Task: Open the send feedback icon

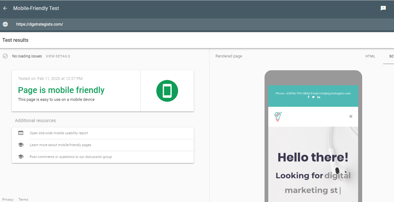Action: (x=383, y=8)
